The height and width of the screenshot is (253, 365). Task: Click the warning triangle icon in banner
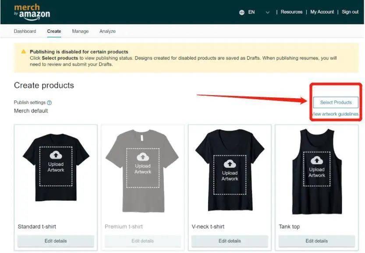(x=24, y=51)
